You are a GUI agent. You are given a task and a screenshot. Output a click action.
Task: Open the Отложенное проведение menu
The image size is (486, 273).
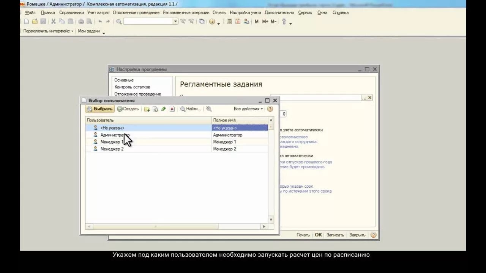(x=136, y=13)
